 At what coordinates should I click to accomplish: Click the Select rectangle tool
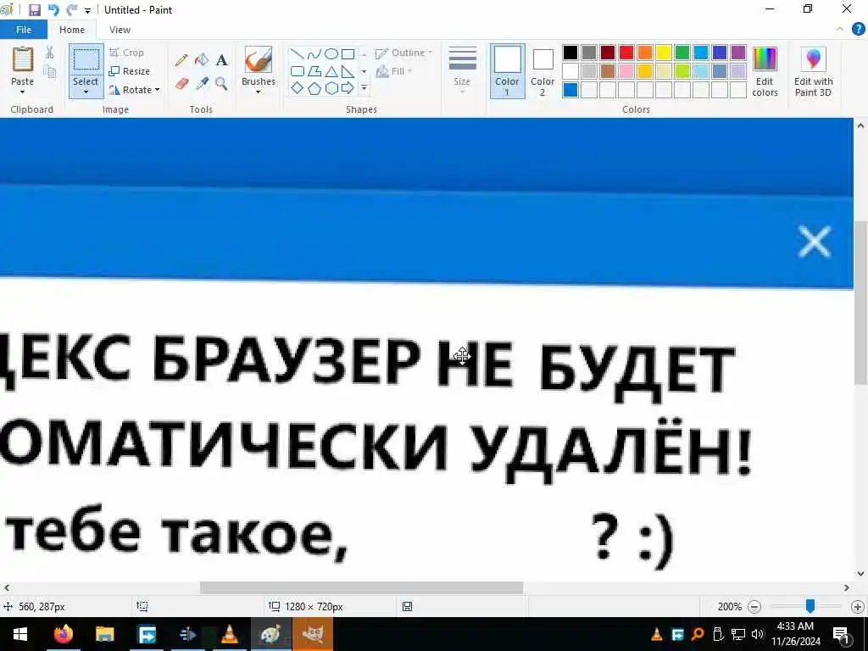[x=86, y=60]
